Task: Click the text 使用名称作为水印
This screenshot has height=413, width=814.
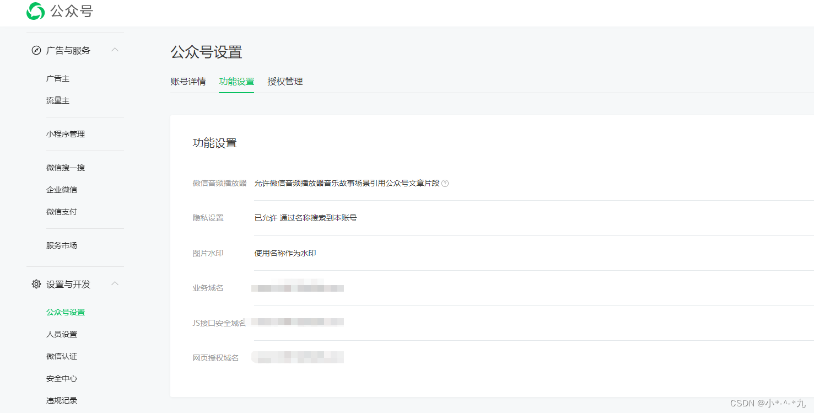Action: pyautogui.click(x=285, y=253)
